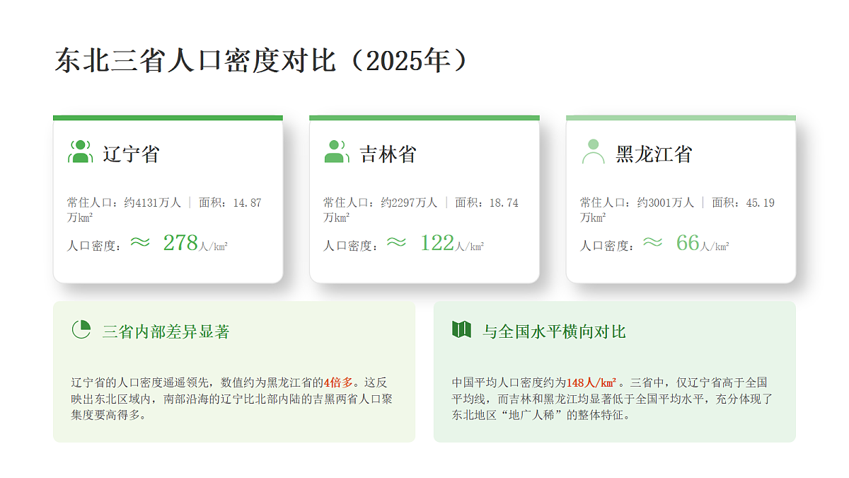849x478 pixels.
Task: Click 人口密度 label in the 吉林省 card
Action: pyautogui.click(x=351, y=246)
